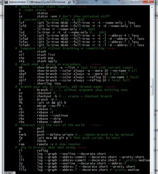The width and height of the screenshot is (158, 174).
Task: Click the scrollbar down arrow
Action: click(152, 173)
